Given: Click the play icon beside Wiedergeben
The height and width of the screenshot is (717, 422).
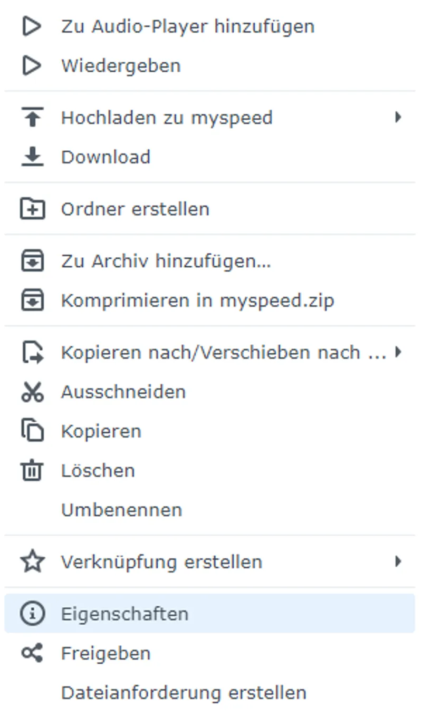Looking at the screenshot, I should tap(32, 65).
